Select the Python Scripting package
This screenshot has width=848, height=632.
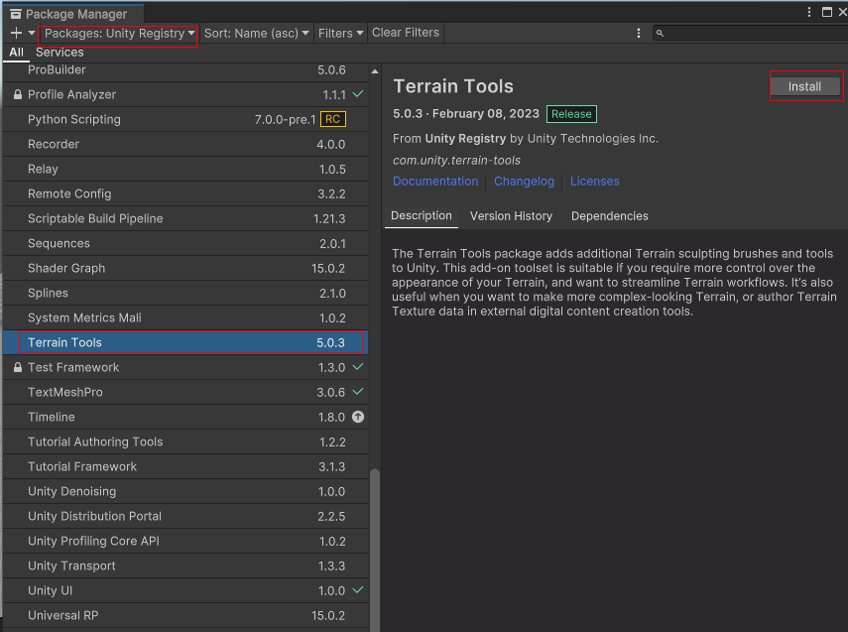(x=185, y=120)
